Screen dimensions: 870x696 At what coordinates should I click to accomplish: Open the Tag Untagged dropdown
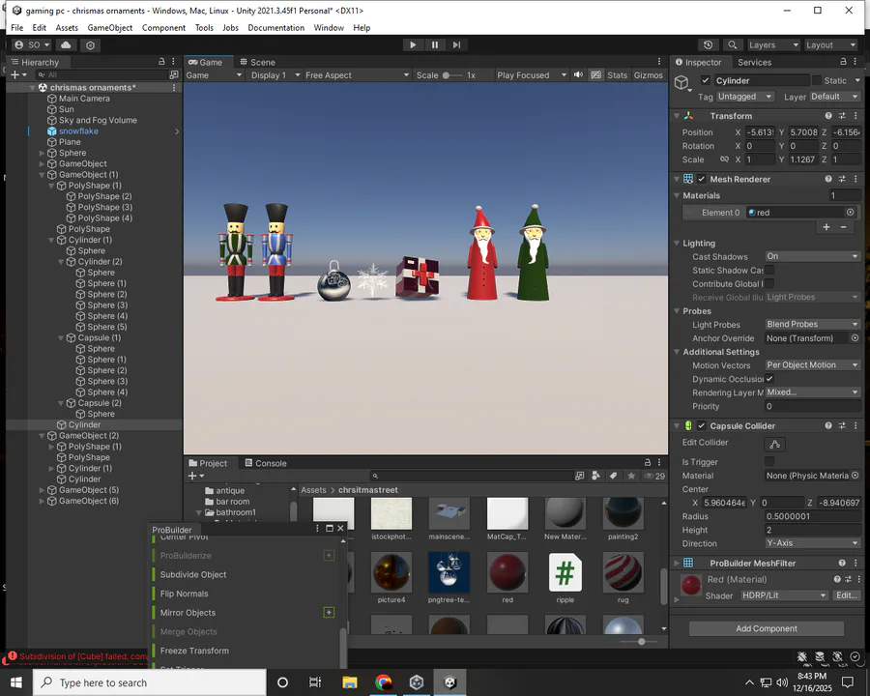[744, 97]
